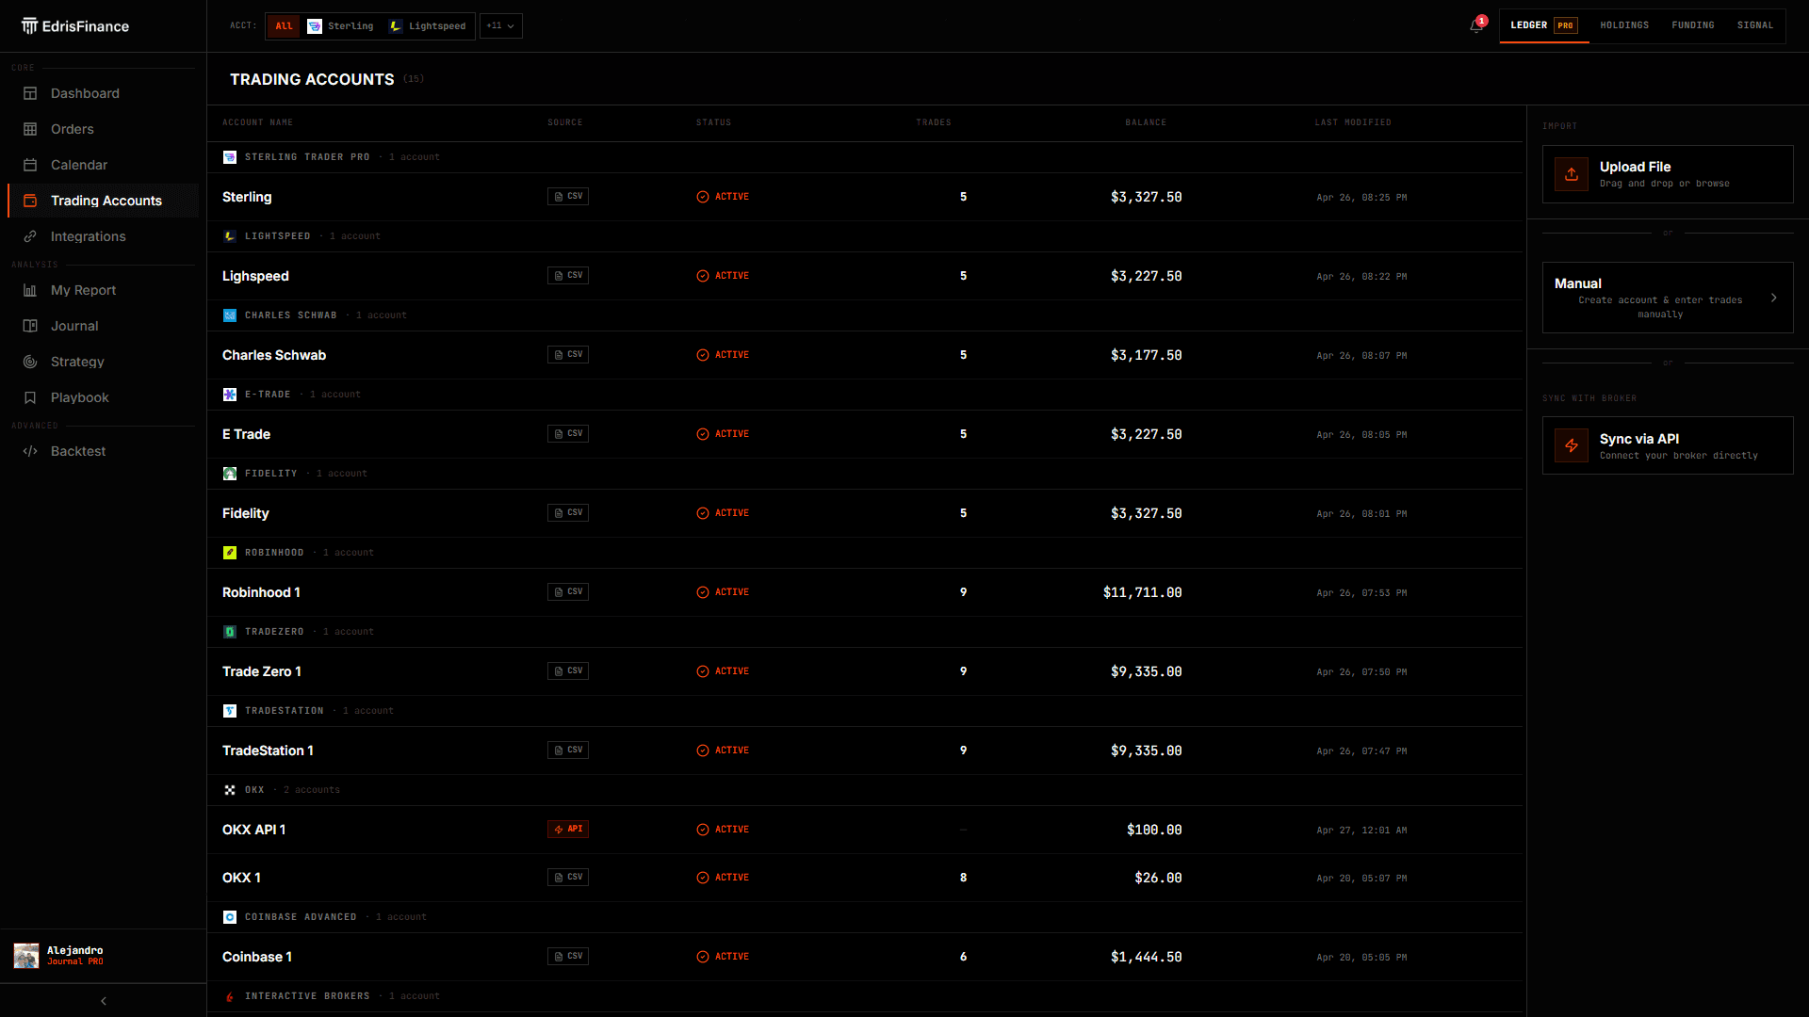Click the My Report chart icon
This screenshot has height=1017, width=1809.
30,290
